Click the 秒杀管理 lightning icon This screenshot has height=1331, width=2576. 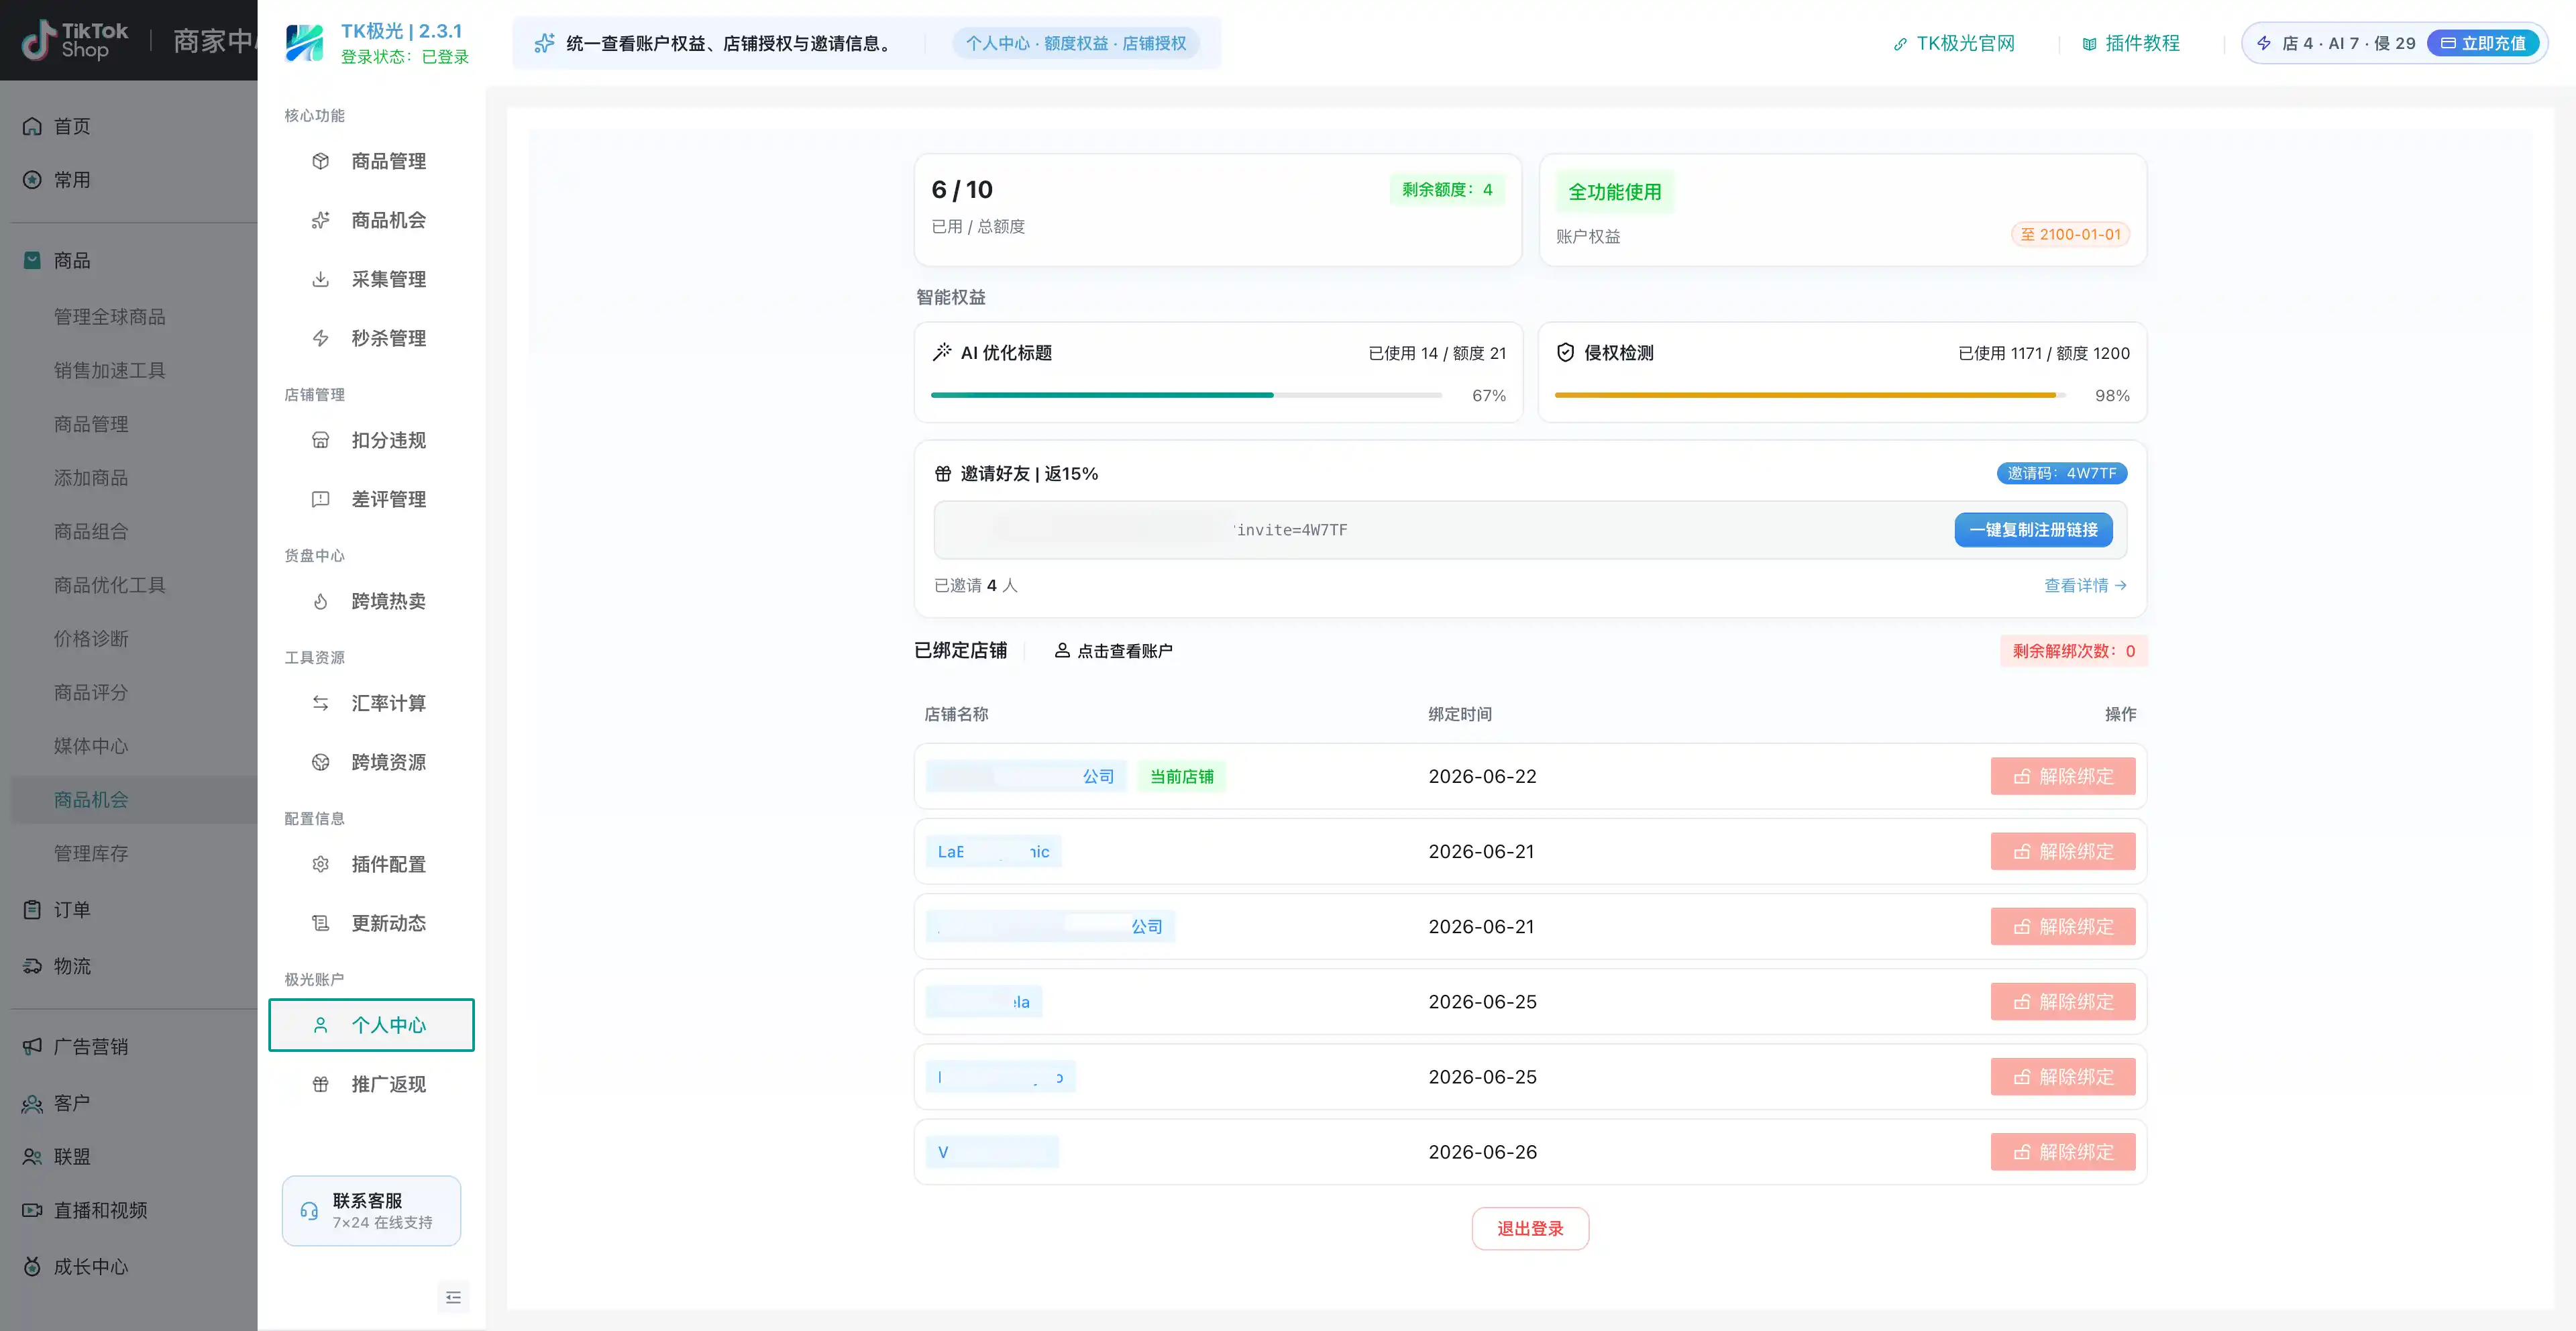coord(320,338)
